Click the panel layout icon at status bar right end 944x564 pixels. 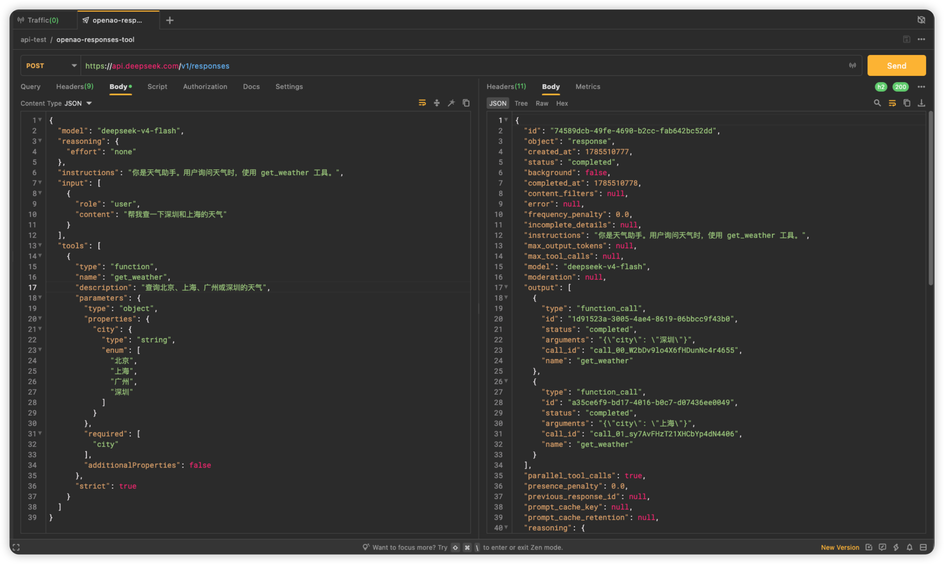pos(923,547)
